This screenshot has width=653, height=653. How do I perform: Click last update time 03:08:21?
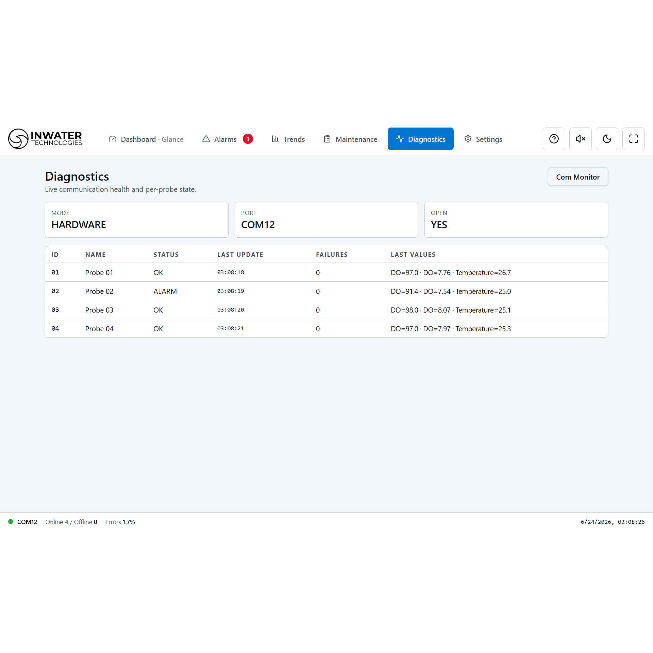tap(231, 329)
